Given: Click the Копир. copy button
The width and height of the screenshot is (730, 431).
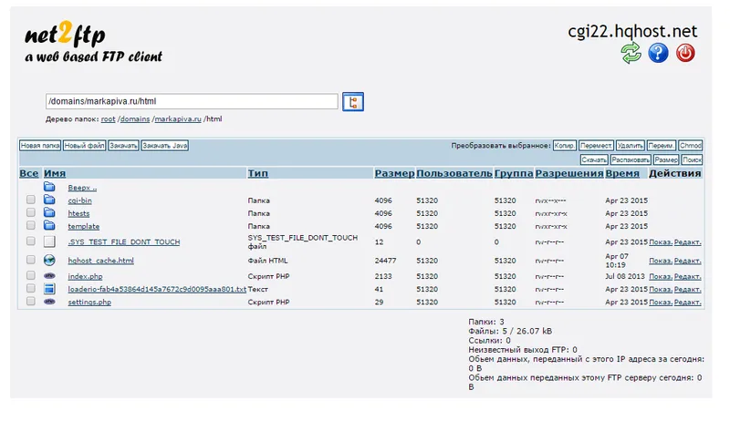Looking at the screenshot, I should [565, 146].
